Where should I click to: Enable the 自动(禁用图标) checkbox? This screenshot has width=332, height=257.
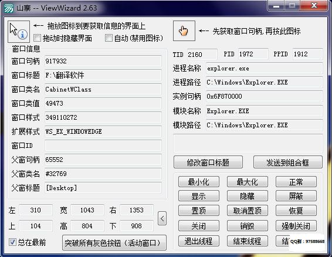pyautogui.click(x=109, y=38)
